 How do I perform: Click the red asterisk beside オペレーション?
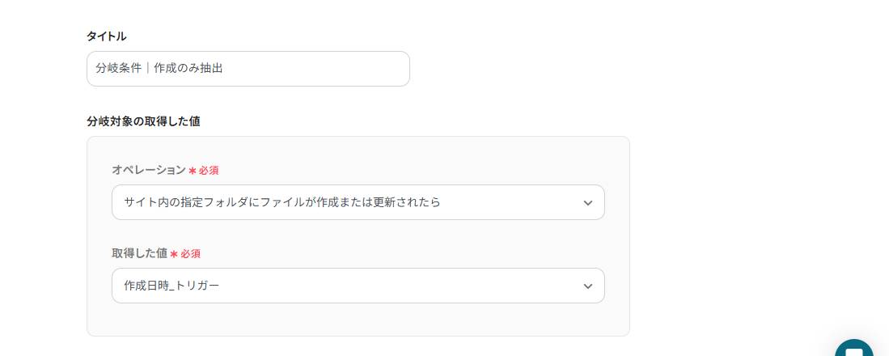pos(193,171)
